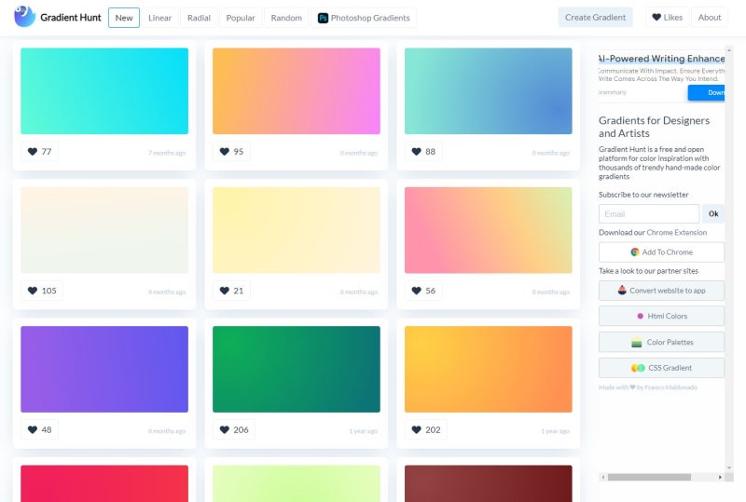Select the New tab
Screen dimensions: 746x502
click(124, 18)
